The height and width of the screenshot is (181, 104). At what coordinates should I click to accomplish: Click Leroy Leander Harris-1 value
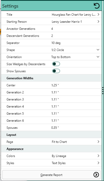(67, 22)
